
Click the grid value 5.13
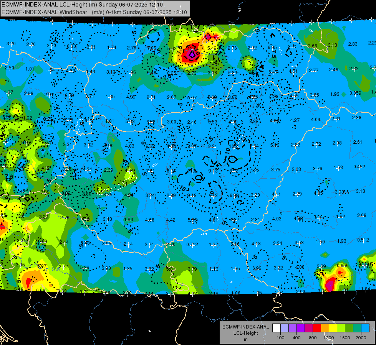click(x=275, y=145)
